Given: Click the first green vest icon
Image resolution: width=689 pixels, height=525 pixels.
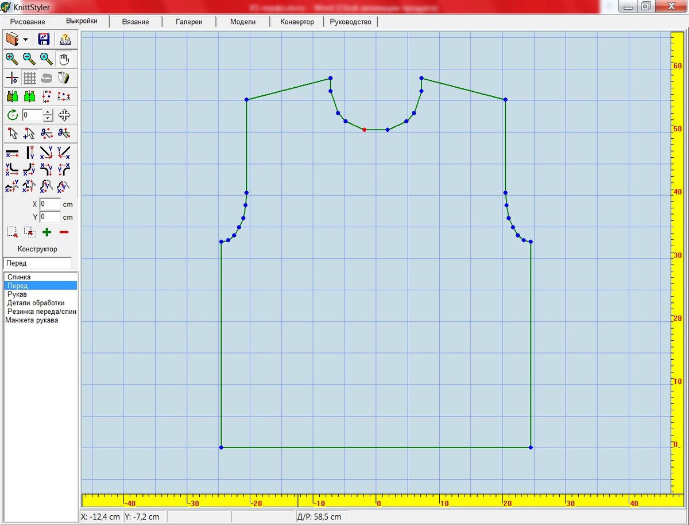Looking at the screenshot, I should click(12, 96).
